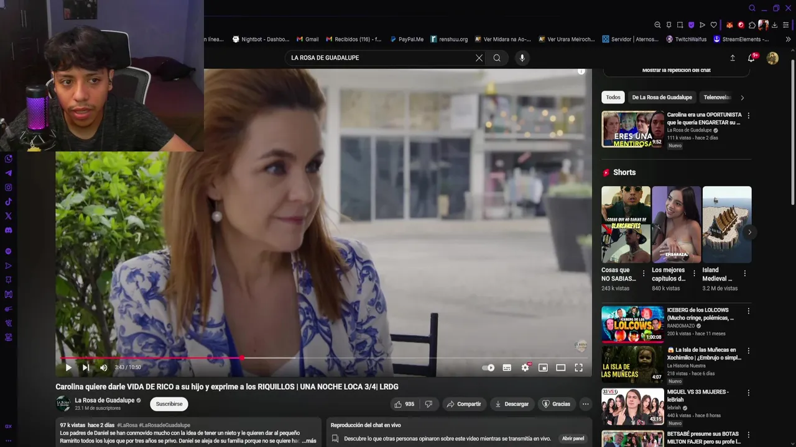
Task: Open more actions menu below video
Action: tap(585, 404)
